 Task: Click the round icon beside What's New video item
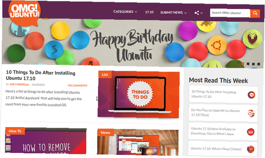pyautogui.click(x=250, y=149)
